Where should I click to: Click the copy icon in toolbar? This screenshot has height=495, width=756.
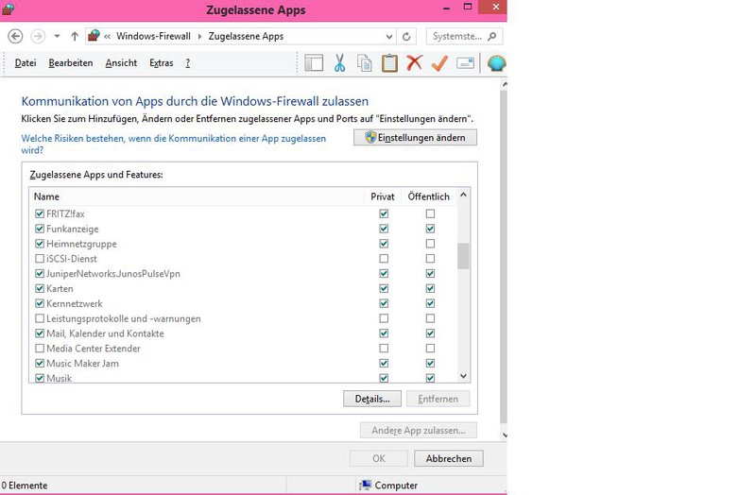click(365, 63)
